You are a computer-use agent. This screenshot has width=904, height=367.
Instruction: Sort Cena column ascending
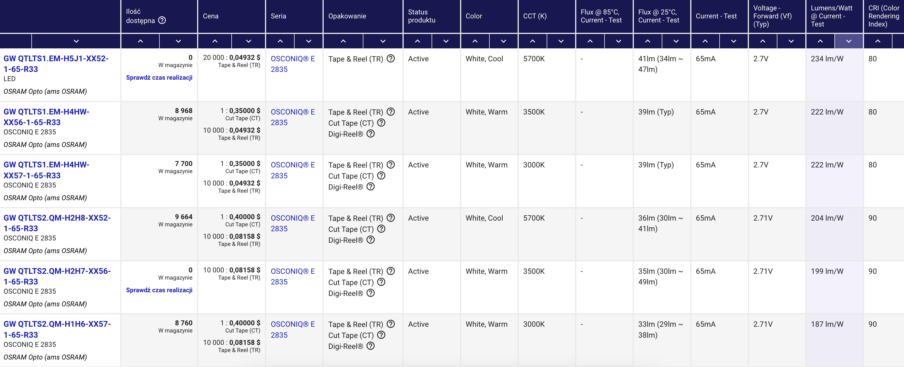(215, 41)
